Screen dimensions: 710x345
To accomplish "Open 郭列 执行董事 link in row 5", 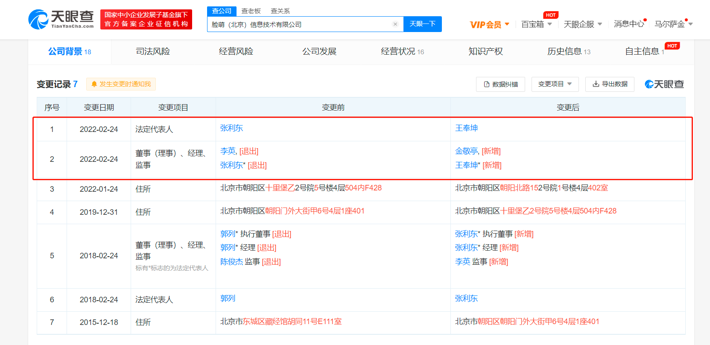I will 228,234.
